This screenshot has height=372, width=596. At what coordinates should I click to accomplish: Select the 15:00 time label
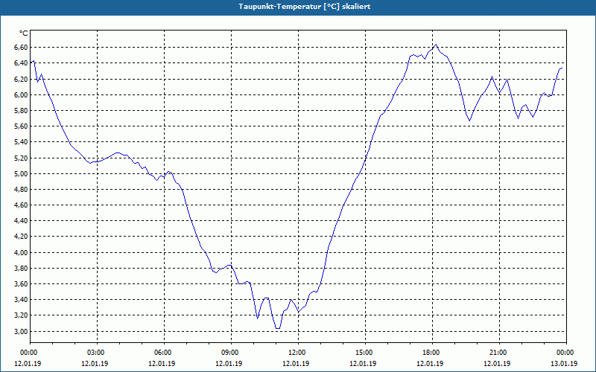click(x=365, y=353)
